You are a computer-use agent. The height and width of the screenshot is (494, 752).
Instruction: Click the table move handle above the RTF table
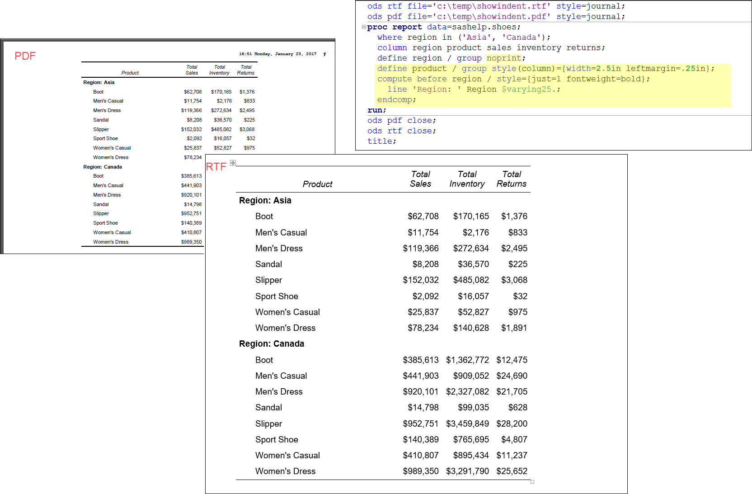(233, 163)
